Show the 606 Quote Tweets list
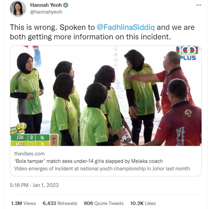Screen dimensions: 210x209 pyautogui.click(x=104, y=203)
